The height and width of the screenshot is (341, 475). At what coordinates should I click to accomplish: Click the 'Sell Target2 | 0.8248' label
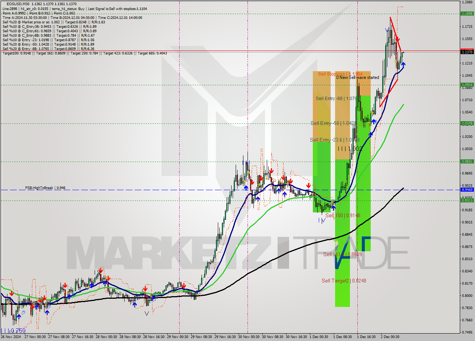click(344, 281)
